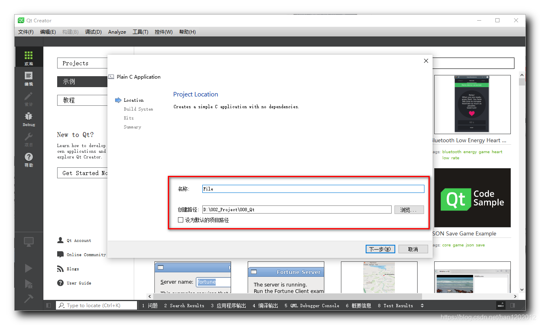The height and width of the screenshot is (325, 540).
Task: Open the 1 问题 issues pane
Action: pos(150,306)
